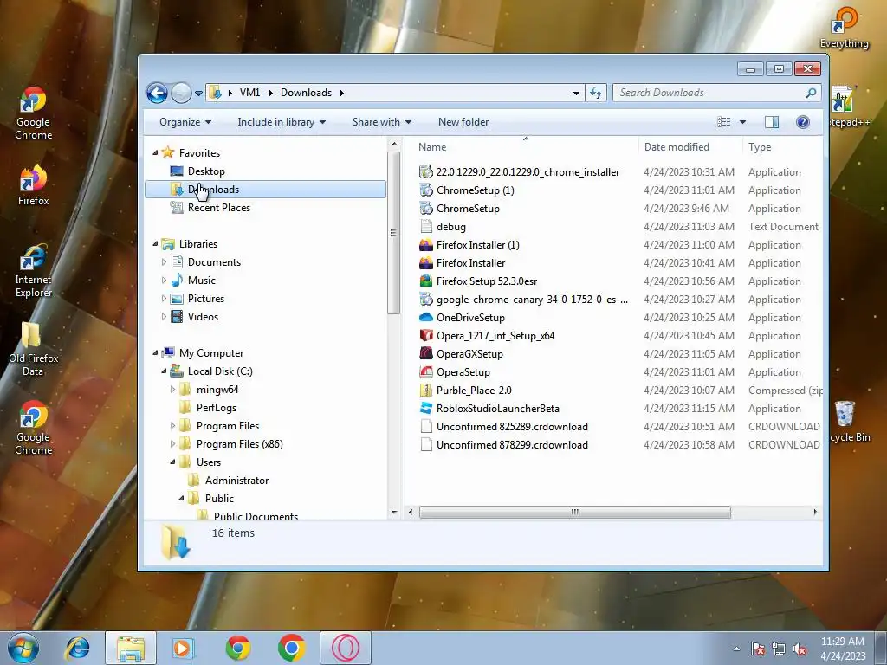Open the Organize menu
The height and width of the screenshot is (665, 887).
185,122
